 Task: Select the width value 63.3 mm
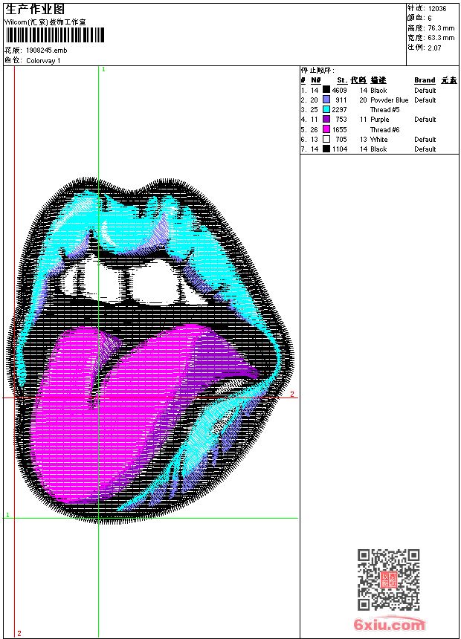441,38
